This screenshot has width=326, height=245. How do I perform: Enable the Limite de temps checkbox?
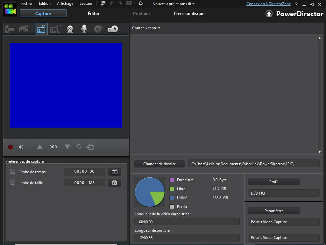pos(12,171)
